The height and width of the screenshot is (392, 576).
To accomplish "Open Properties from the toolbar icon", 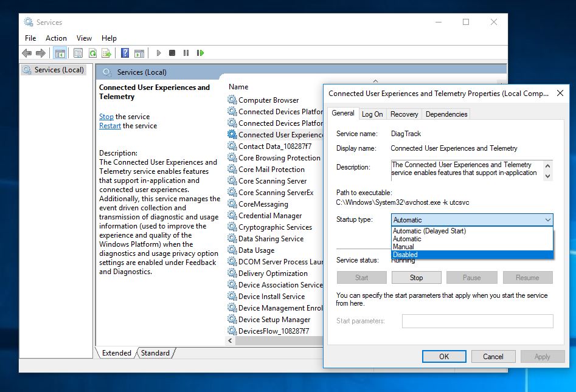I will click(x=78, y=53).
